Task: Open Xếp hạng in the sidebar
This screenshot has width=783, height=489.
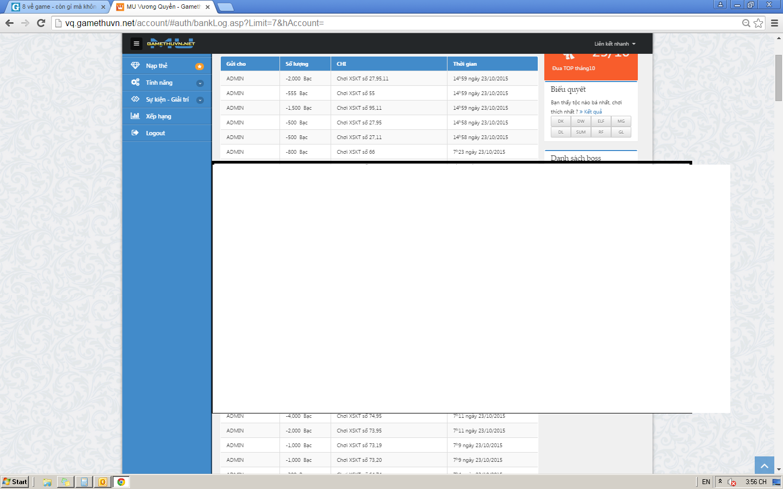Action: pos(158,116)
